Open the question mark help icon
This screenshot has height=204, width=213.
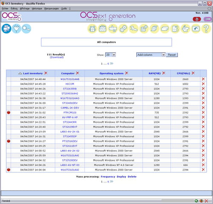206,29
